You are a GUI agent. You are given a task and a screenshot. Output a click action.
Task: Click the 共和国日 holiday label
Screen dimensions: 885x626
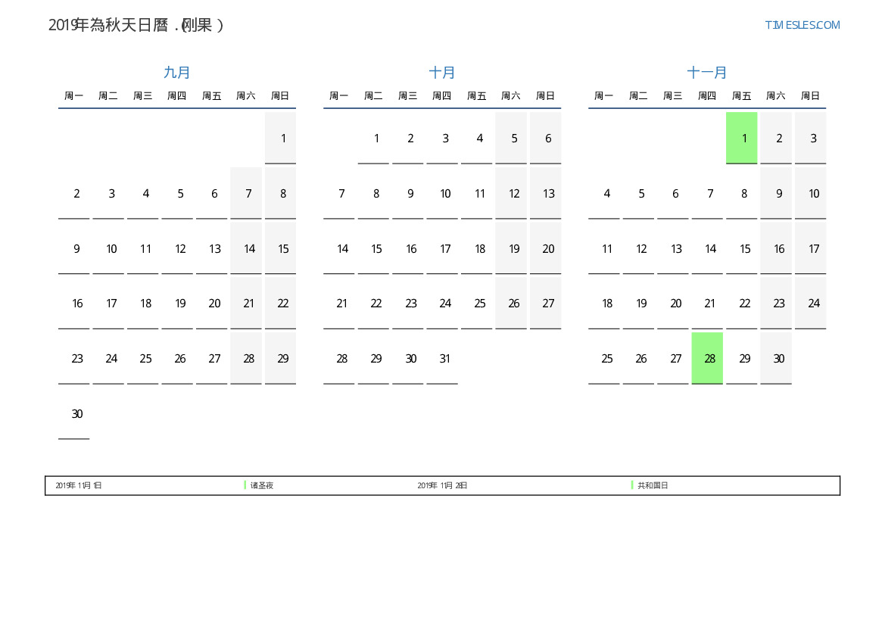point(653,485)
